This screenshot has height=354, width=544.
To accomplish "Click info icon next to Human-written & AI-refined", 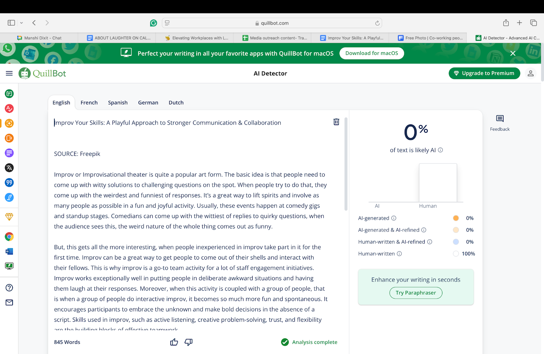I will click(429, 242).
